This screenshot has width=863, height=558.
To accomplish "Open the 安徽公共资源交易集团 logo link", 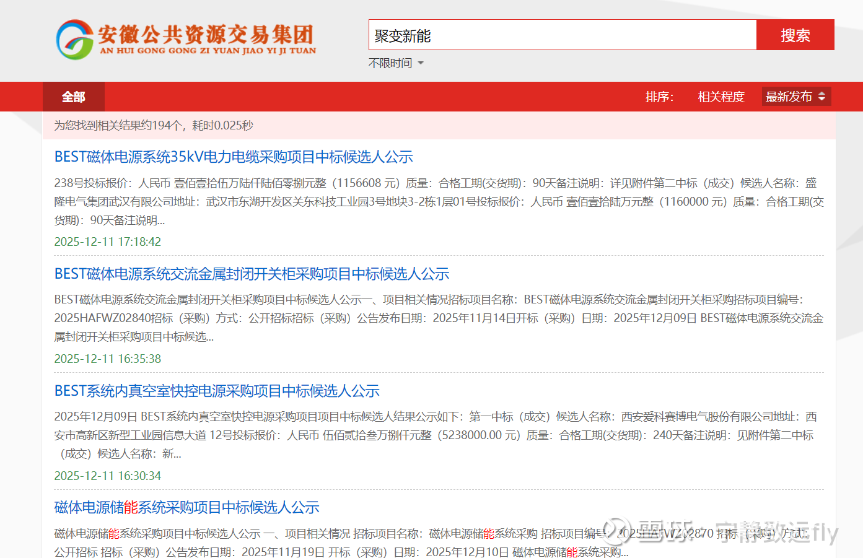I will [x=186, y=40].
